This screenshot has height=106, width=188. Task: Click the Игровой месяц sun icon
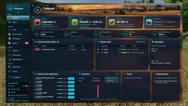point(155,34)
